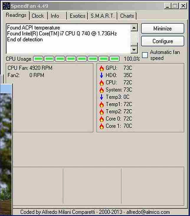Click the blue down arrow beside HD0
190x216 pixels.
[x=101, y=75]
